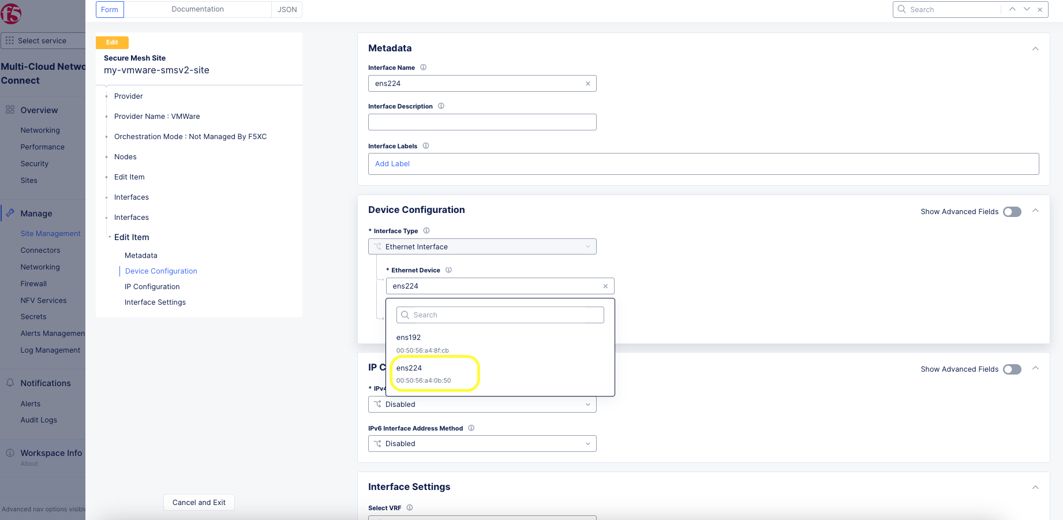Click the info icon beside Interface Name
The height and width of the screenshot is (520, 1063).
423,68
